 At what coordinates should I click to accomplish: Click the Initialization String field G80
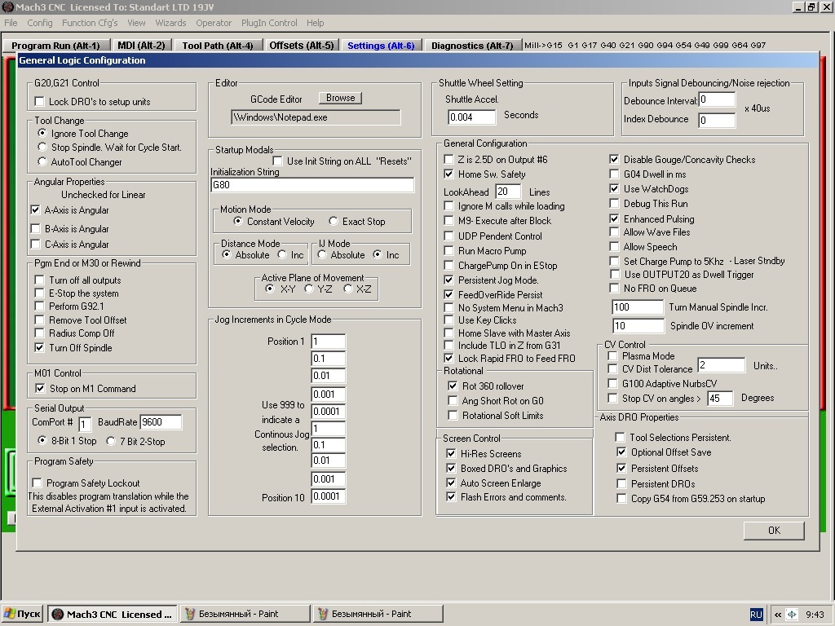pos(312,185)
